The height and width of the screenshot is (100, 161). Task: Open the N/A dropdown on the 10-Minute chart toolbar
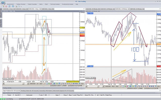(x=159, y=86)
